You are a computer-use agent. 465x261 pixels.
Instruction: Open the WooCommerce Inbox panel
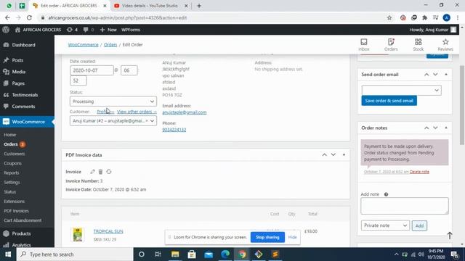click(364, 45)
